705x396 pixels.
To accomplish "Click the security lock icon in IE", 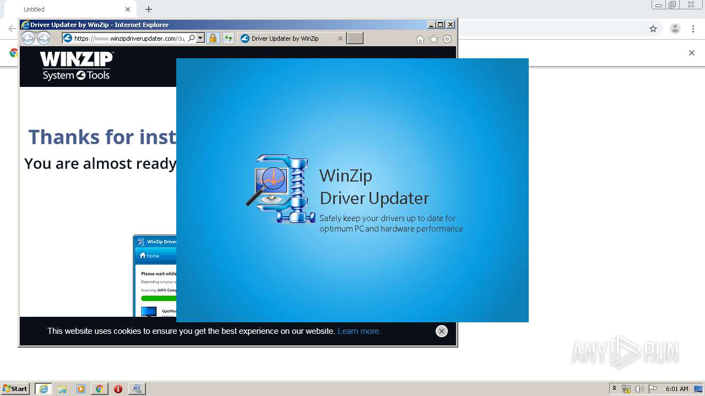I will click(x=213, y=38).
